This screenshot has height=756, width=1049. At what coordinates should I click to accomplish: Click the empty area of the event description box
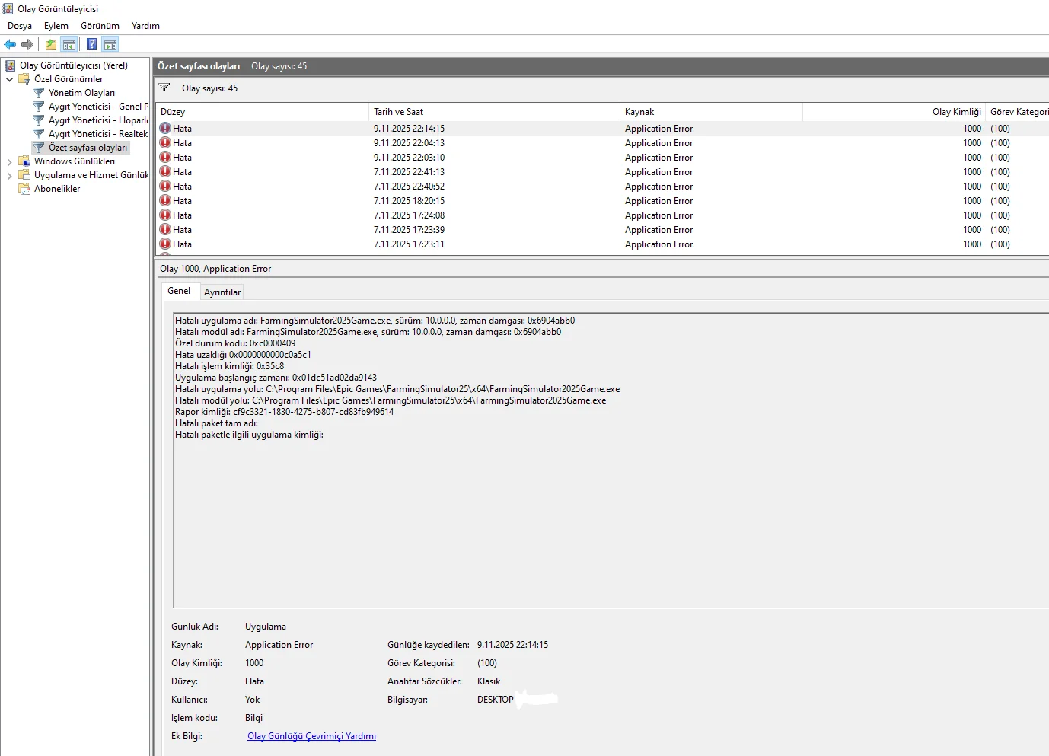click(x=609, y=525)
